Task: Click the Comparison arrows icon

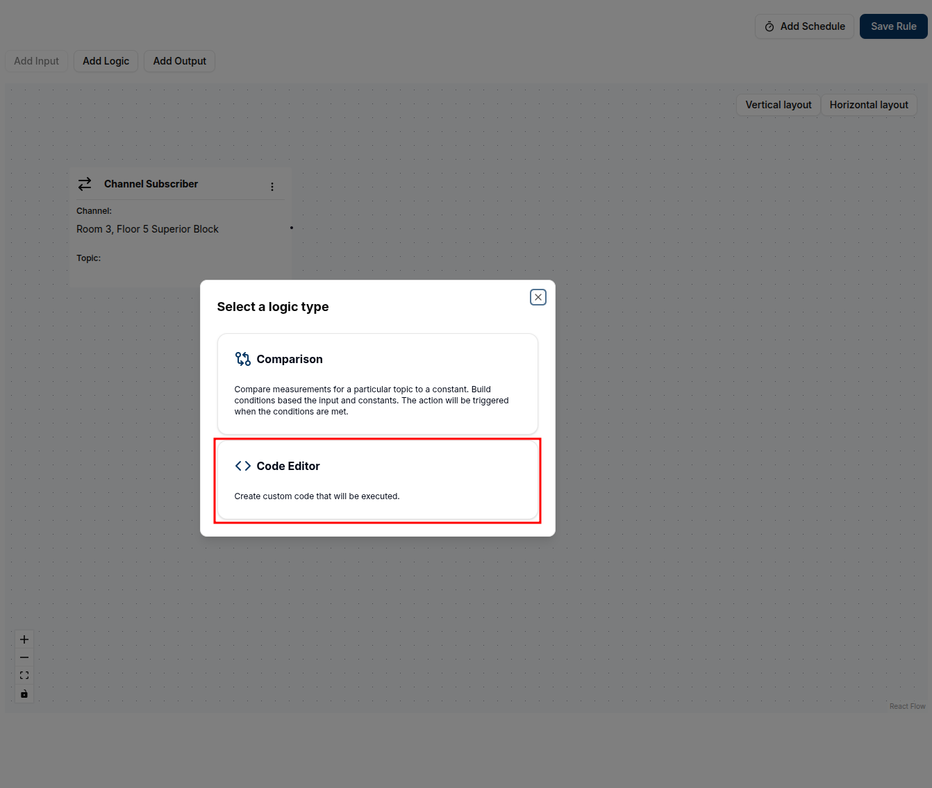Action: click(242, 359)
